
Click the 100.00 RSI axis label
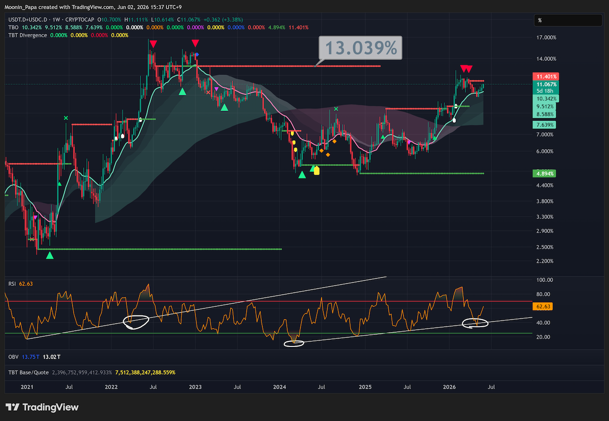[545, 280]
